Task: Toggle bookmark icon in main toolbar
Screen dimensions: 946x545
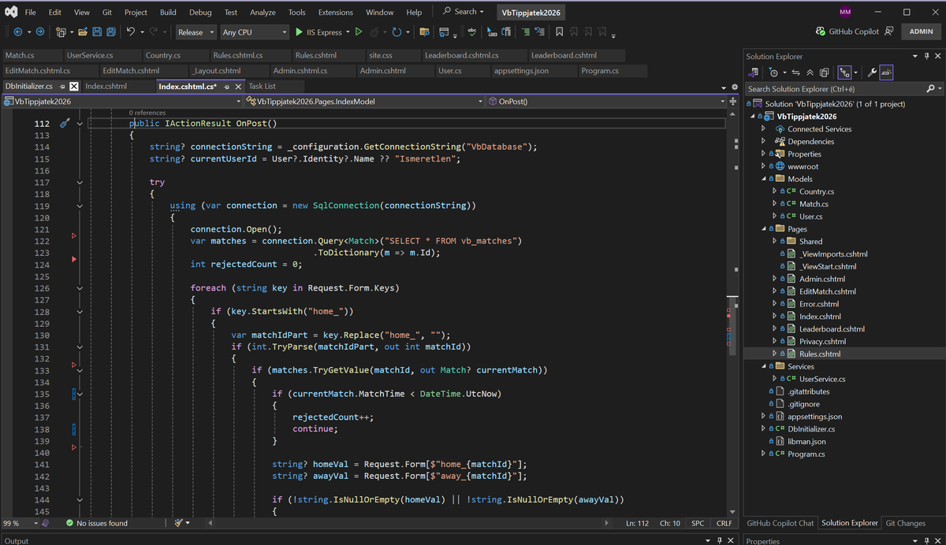Action: point(559,32)
